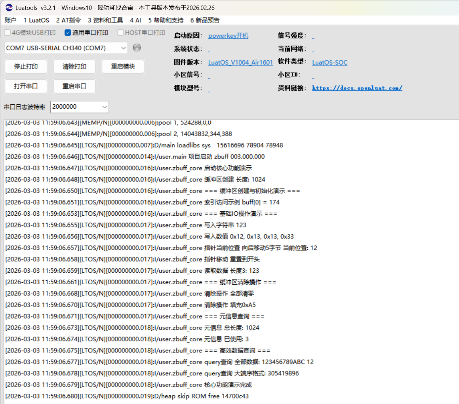
Task: Click log line '缓冲区创建 长度: 1024'
Action: (x=135, y=180)
